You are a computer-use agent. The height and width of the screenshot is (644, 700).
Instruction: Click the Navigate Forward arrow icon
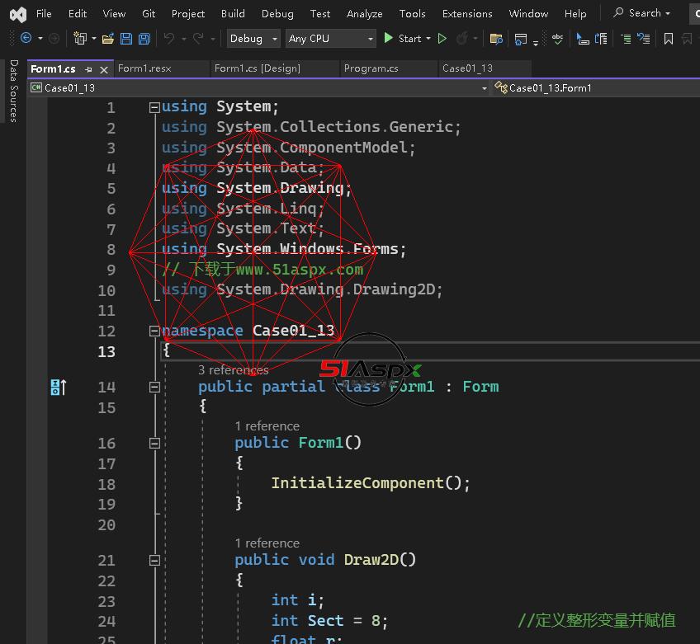tap(54, 39)
